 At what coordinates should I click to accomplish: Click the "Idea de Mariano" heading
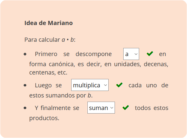(48, 23)
